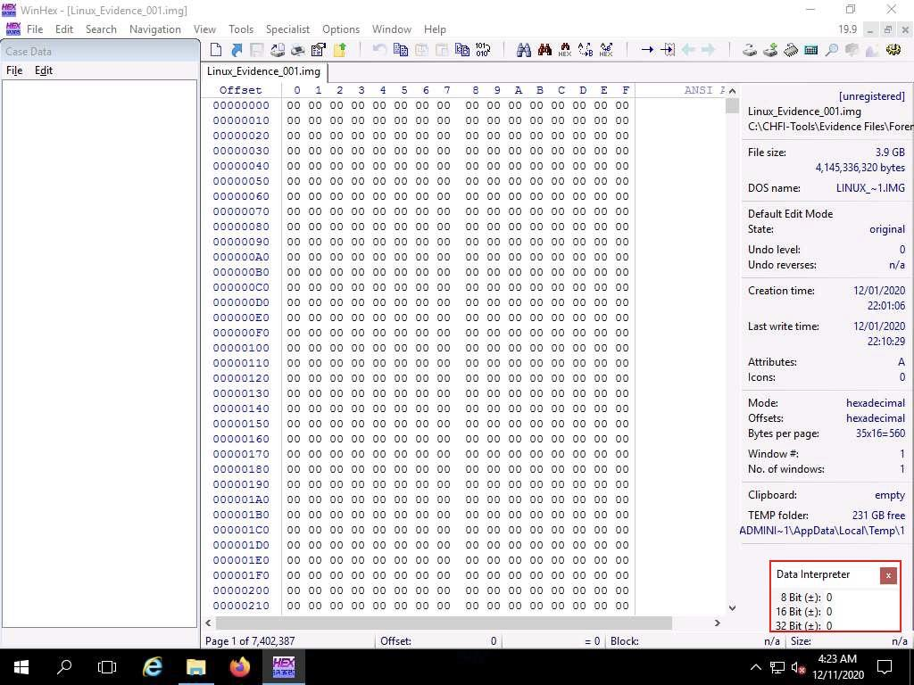
Task: Open Firefox from the taskbar
Action: (239, 667)
